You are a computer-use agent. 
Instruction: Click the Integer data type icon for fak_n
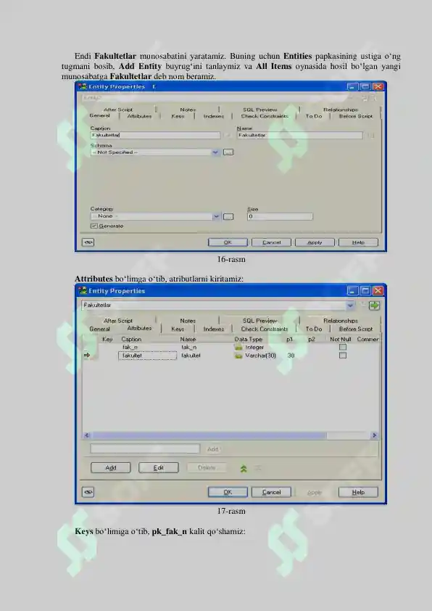[238, 347]
